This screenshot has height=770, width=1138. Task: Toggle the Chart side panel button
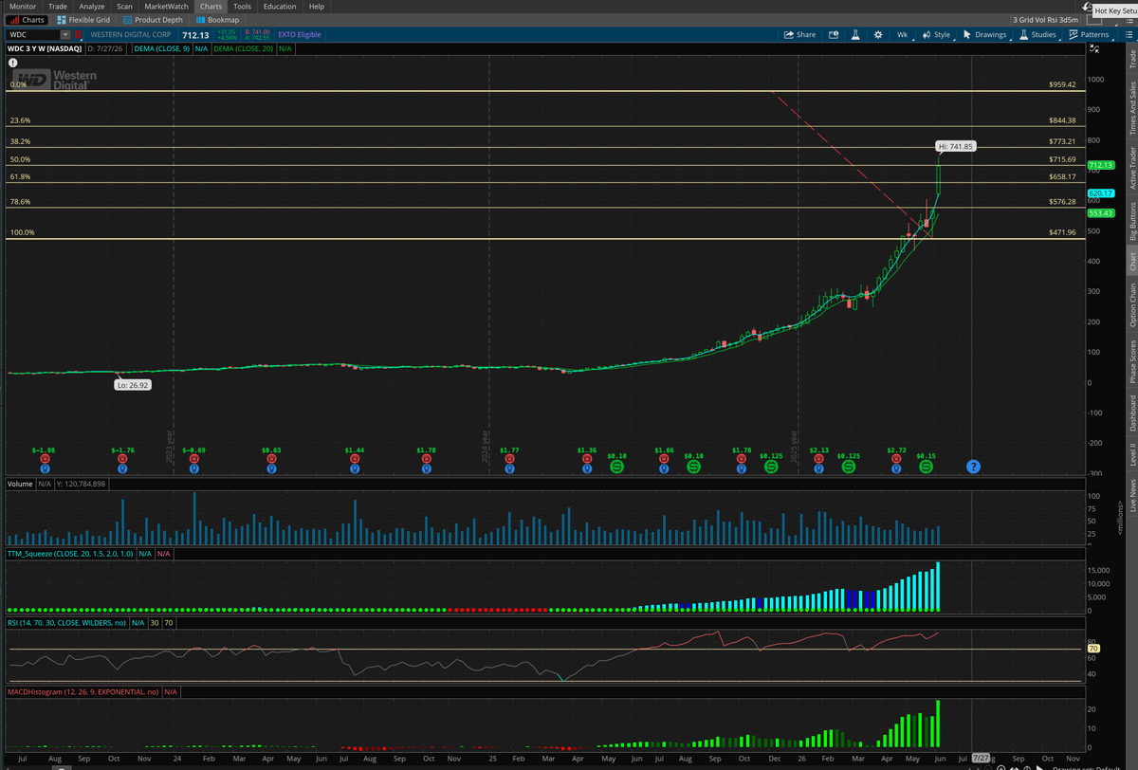(1131, 262)
